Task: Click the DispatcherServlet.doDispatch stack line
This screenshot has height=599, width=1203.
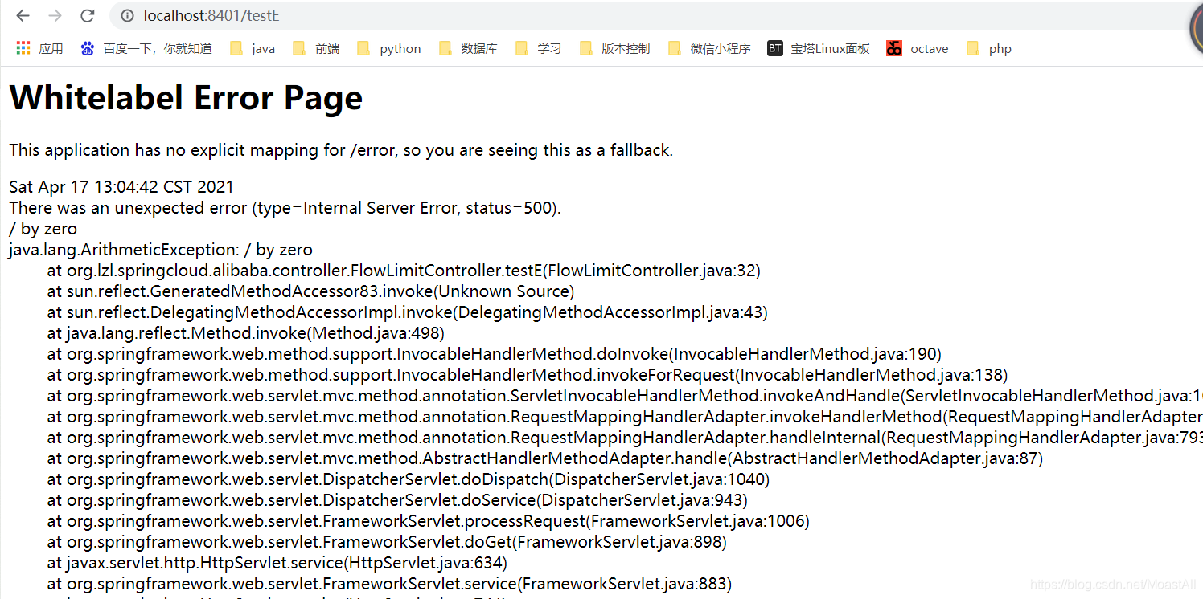Action: tap(409, 479)
